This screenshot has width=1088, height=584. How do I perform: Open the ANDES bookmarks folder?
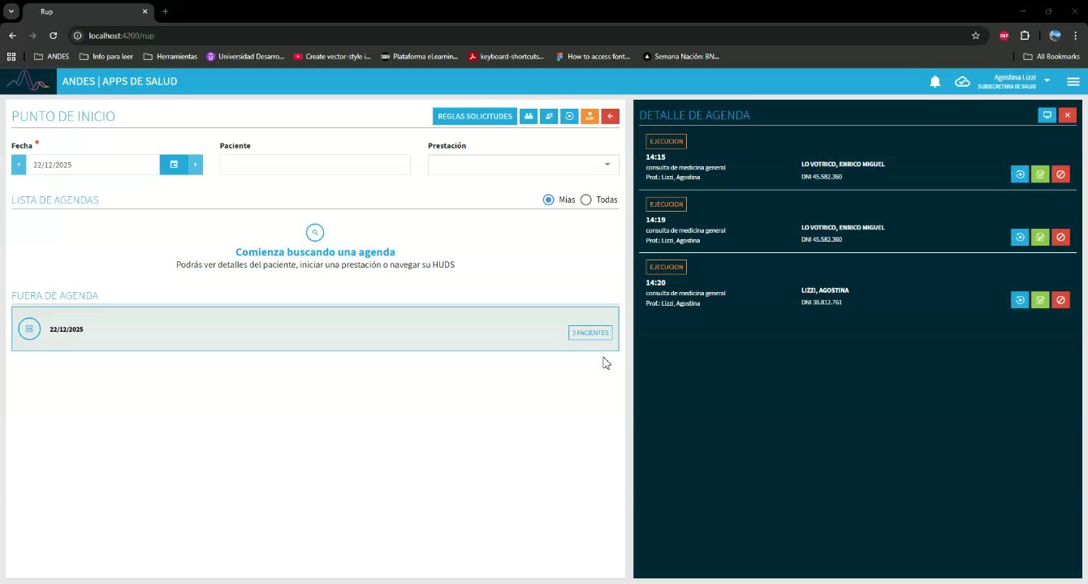pos(51,57)
